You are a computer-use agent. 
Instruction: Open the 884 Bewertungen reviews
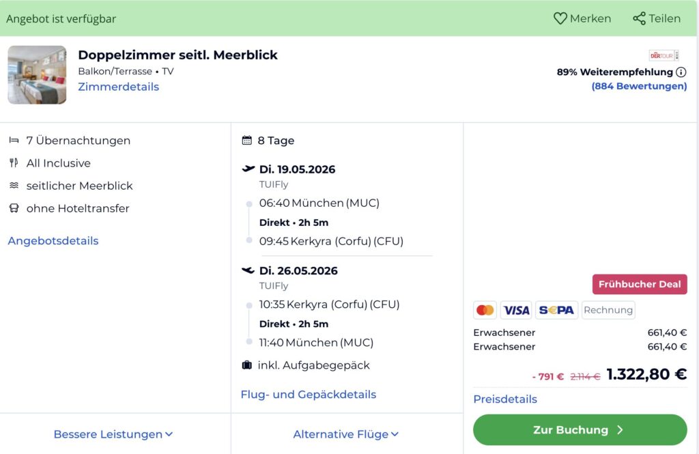click(639, 86)
